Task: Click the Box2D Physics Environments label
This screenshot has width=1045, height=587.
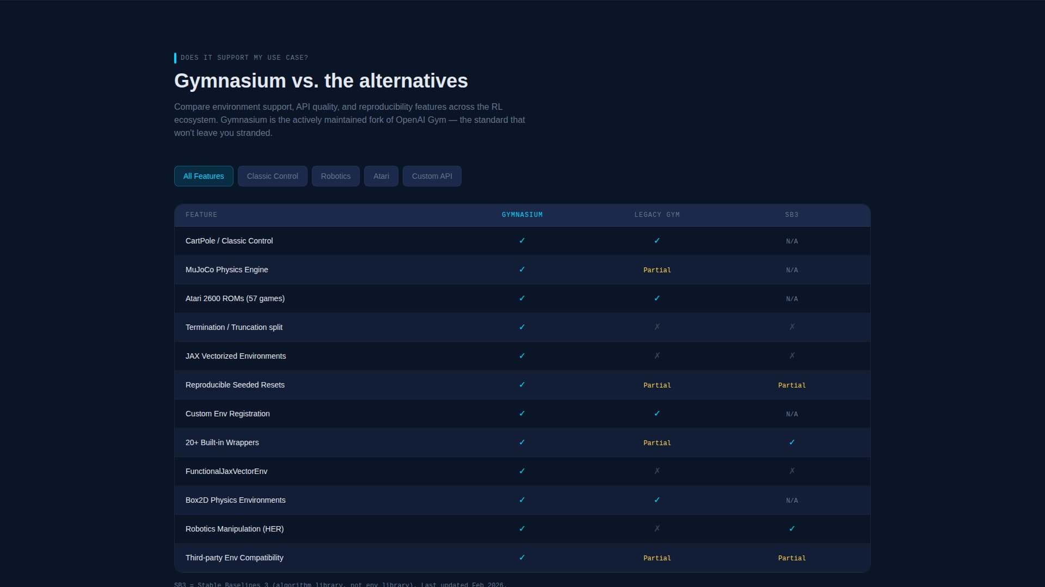Action: (235, 500)
